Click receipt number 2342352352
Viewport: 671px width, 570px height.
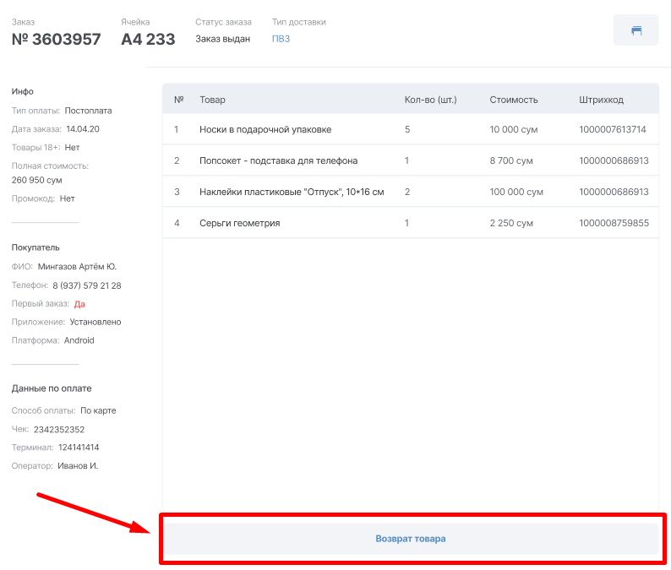[59, 429]
